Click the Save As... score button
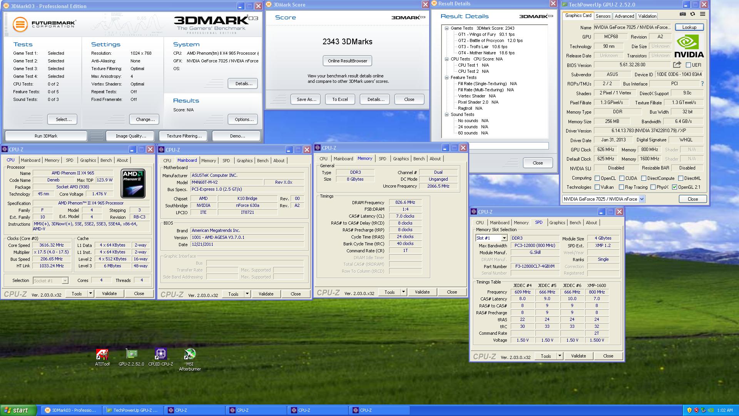 click(306, 99)
